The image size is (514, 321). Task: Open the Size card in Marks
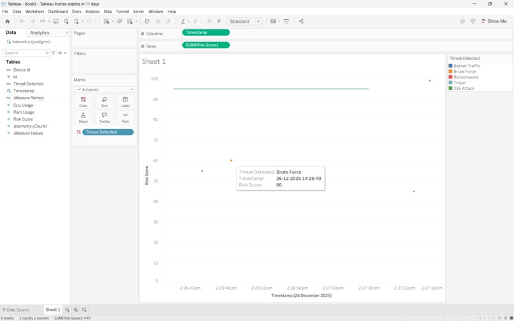(104, 101)
